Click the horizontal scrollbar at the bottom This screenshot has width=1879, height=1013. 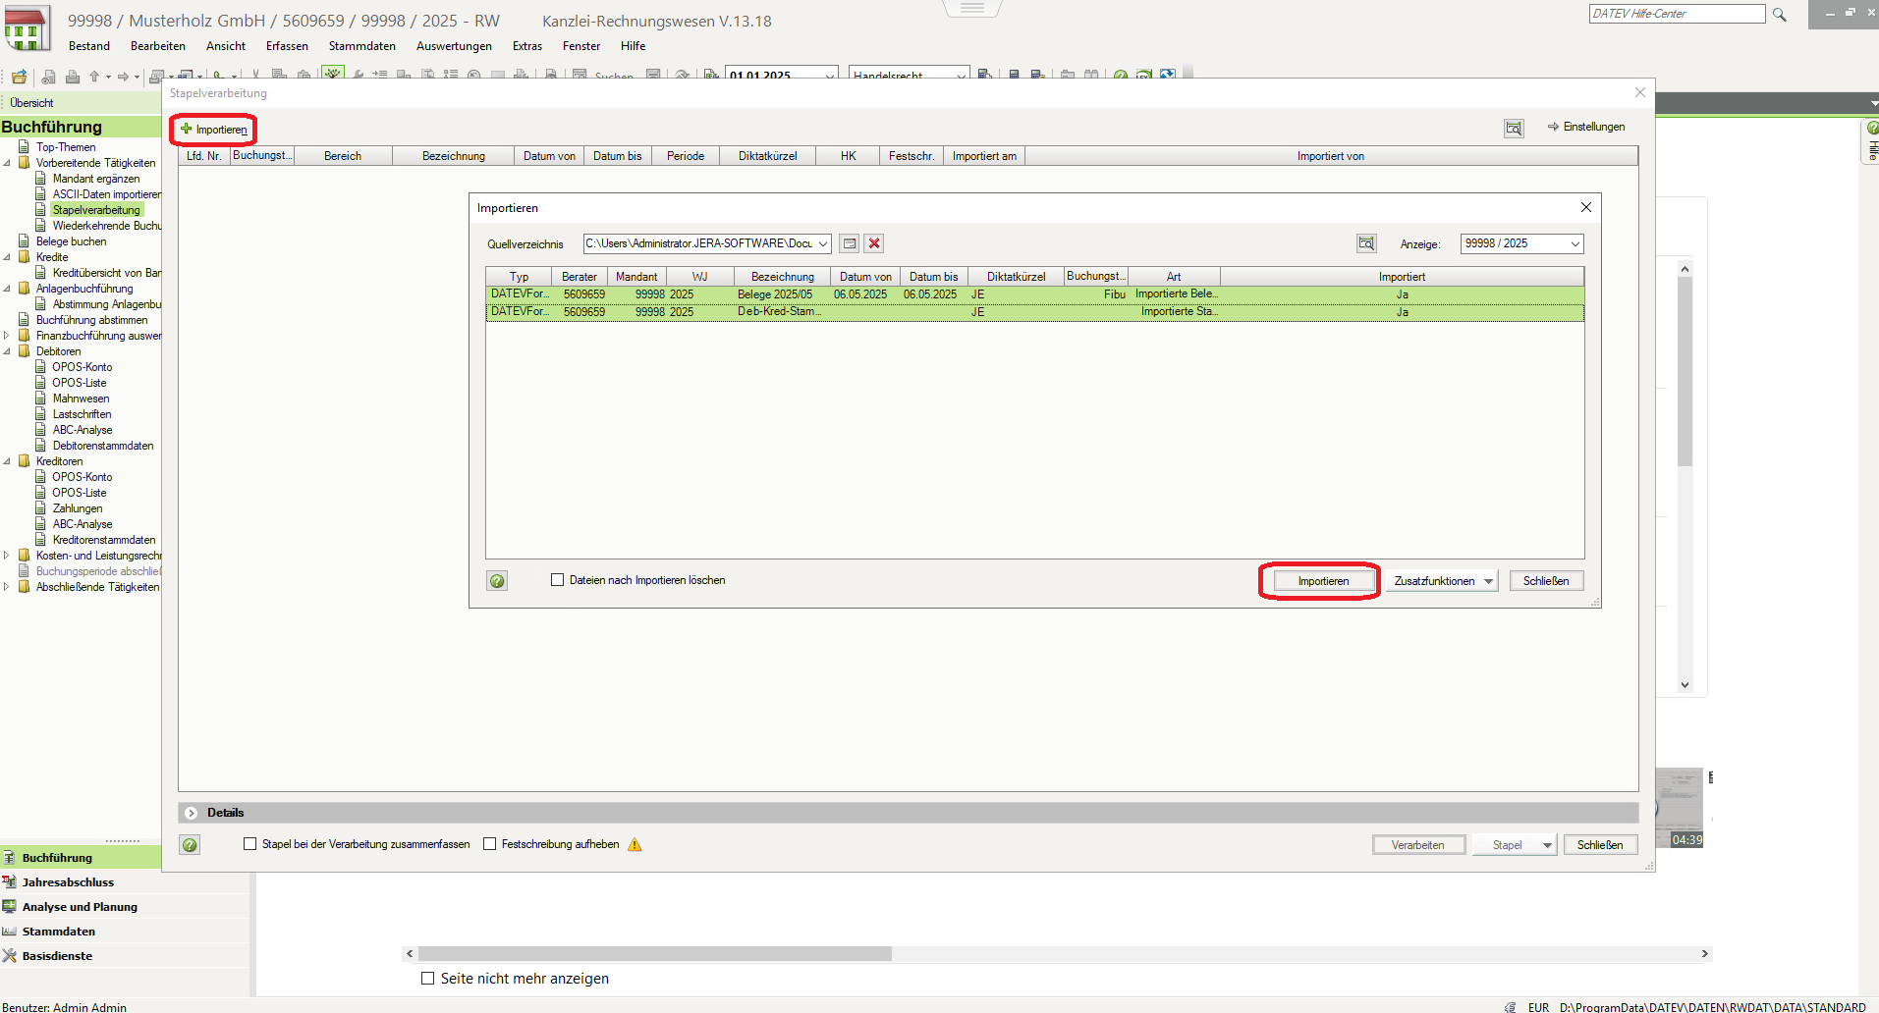(x=655, y=954)
